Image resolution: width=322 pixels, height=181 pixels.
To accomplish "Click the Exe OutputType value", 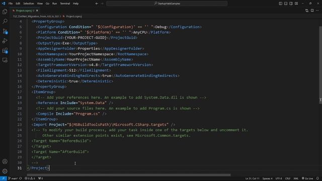I will click(65, 43).
